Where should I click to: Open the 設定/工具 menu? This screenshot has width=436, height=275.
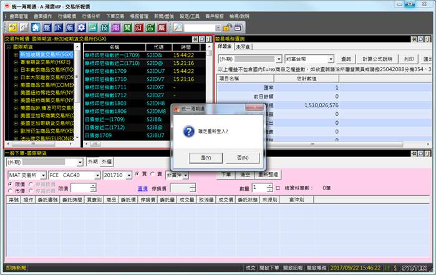pyautogui.click(x=190, y=16)
